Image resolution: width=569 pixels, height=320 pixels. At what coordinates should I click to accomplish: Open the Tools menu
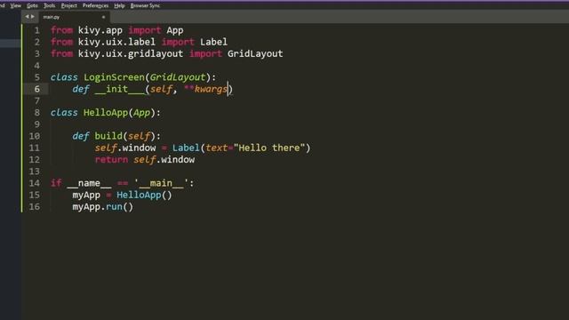50,5
